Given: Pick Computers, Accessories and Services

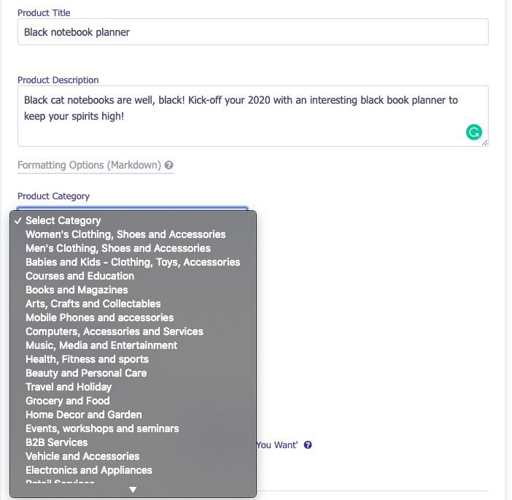Looking at the screenshot, I should pos(115,331).
